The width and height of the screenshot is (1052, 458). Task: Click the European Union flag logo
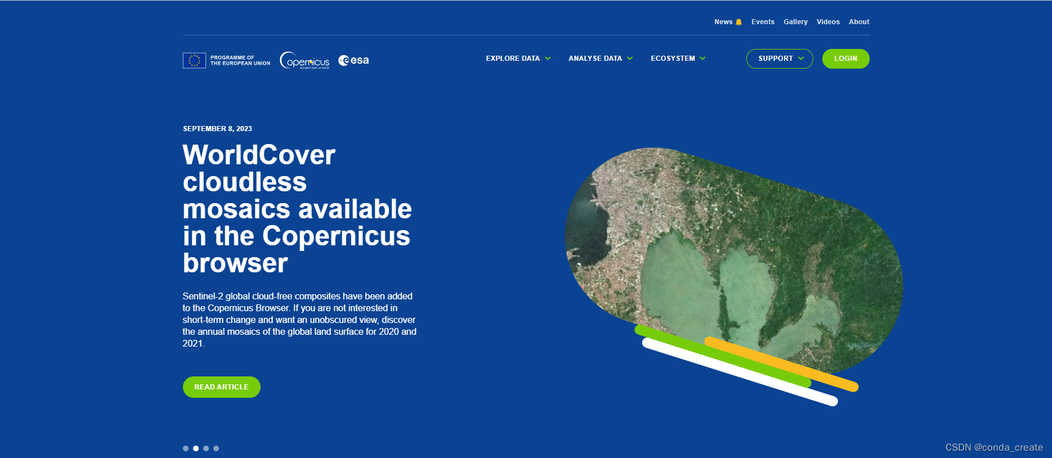click(194, 60)
